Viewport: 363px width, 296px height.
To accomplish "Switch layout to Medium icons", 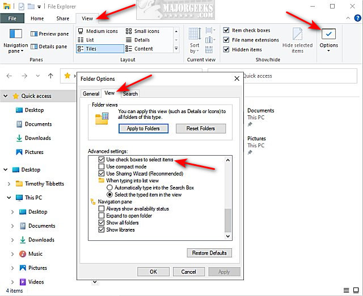I will pyautogui.click(x=98, y=31).
